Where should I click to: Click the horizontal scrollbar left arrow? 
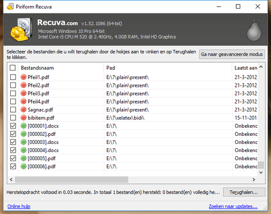point(11,180)
